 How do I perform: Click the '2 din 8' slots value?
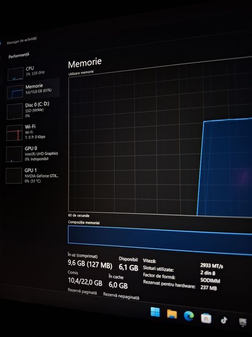tap(208, 273)
